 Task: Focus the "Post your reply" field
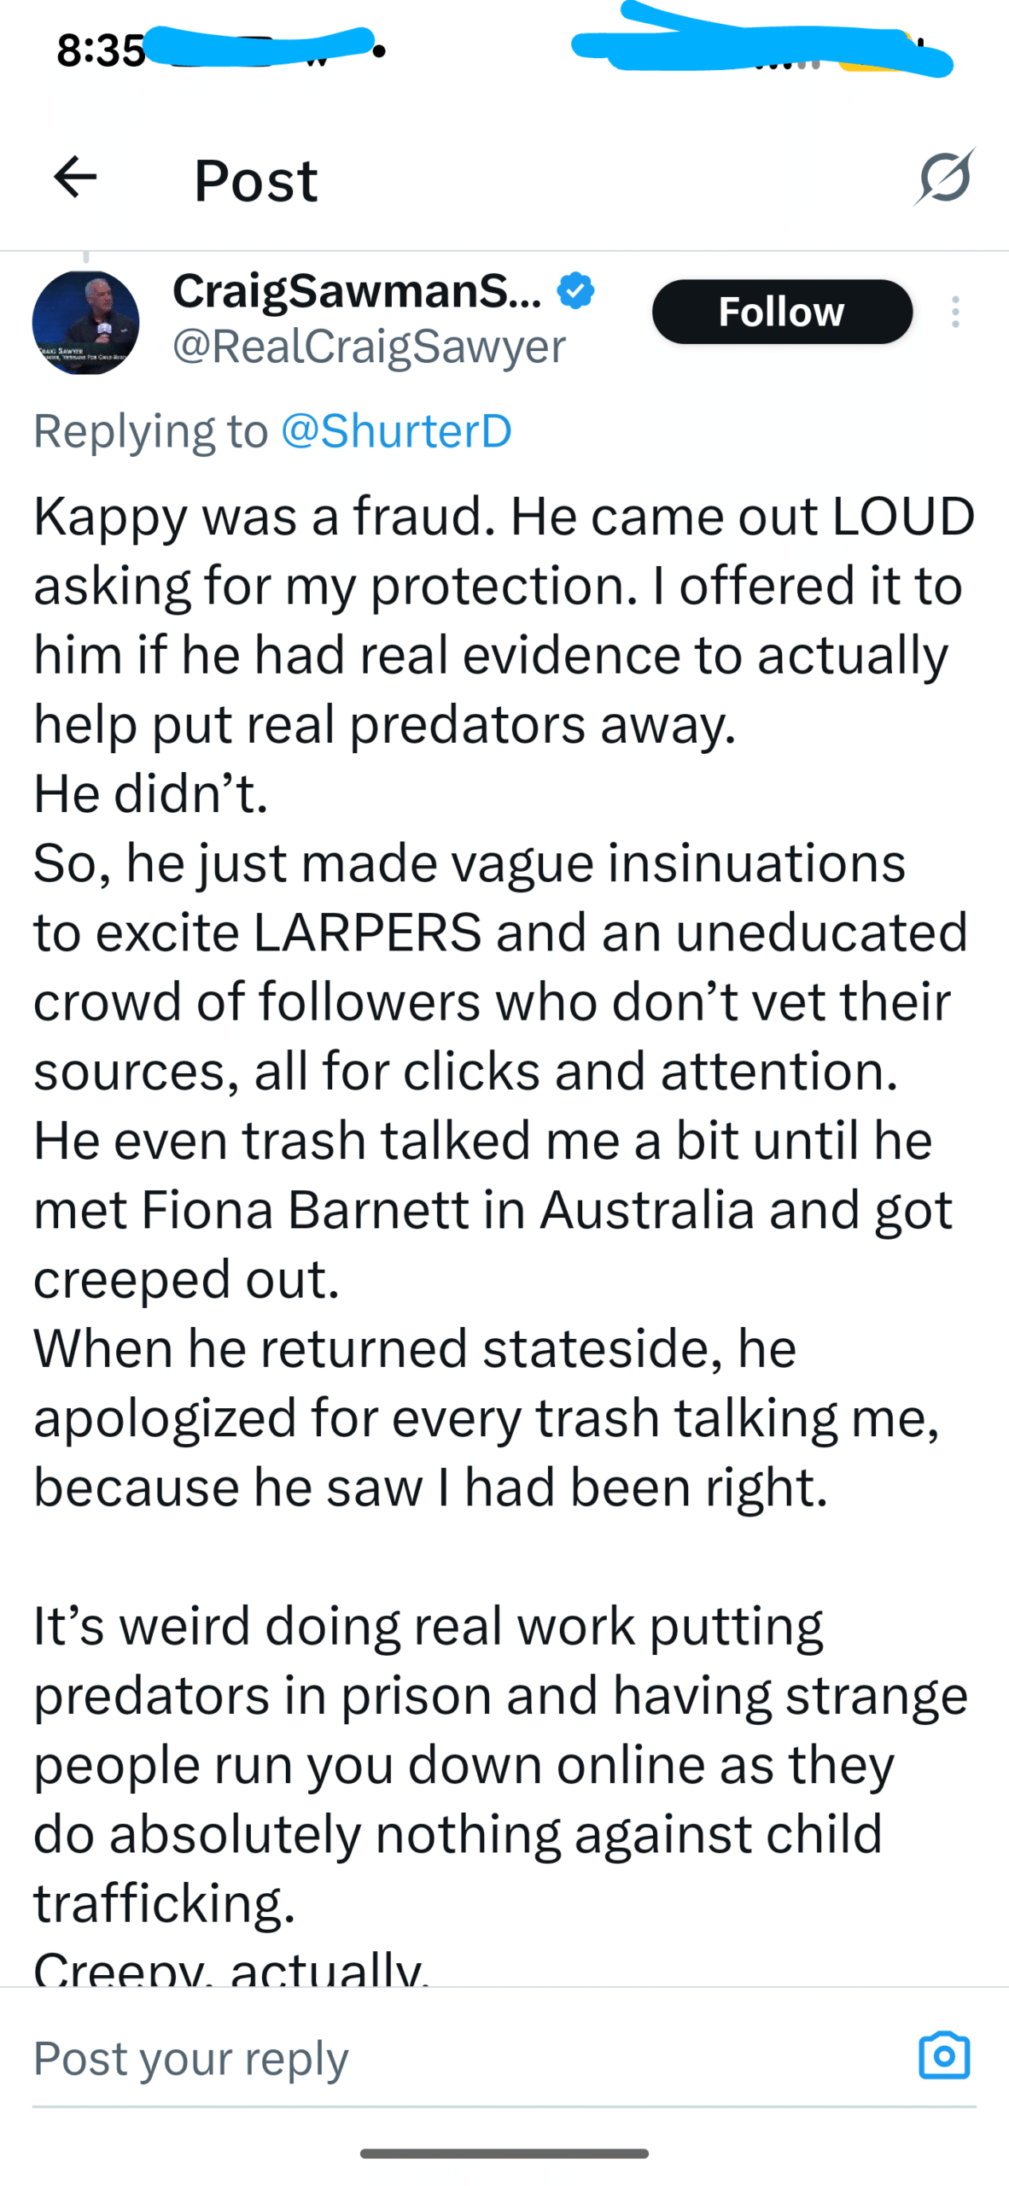coord(427,2058)
